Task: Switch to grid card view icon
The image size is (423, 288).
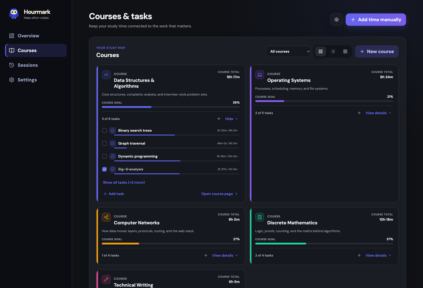Action: (x=320, y=52)
